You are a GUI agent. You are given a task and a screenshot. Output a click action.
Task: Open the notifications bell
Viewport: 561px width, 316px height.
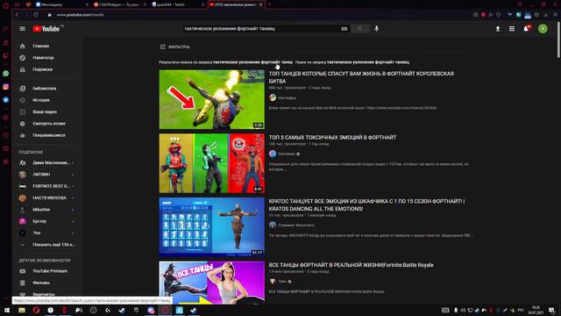526,29
